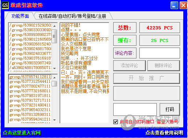Screen dimensions: 188x138
Task: Click the 删除评论 button
Action: coord(163,66)
